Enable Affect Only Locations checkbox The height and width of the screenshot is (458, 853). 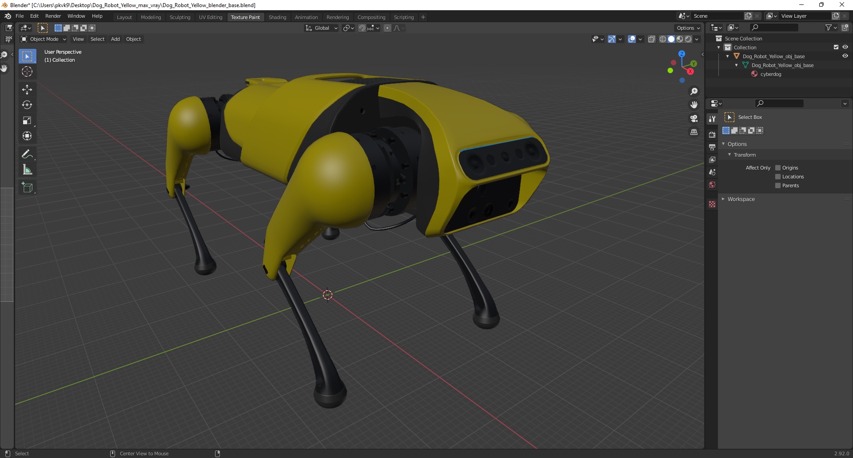[778, 177]
